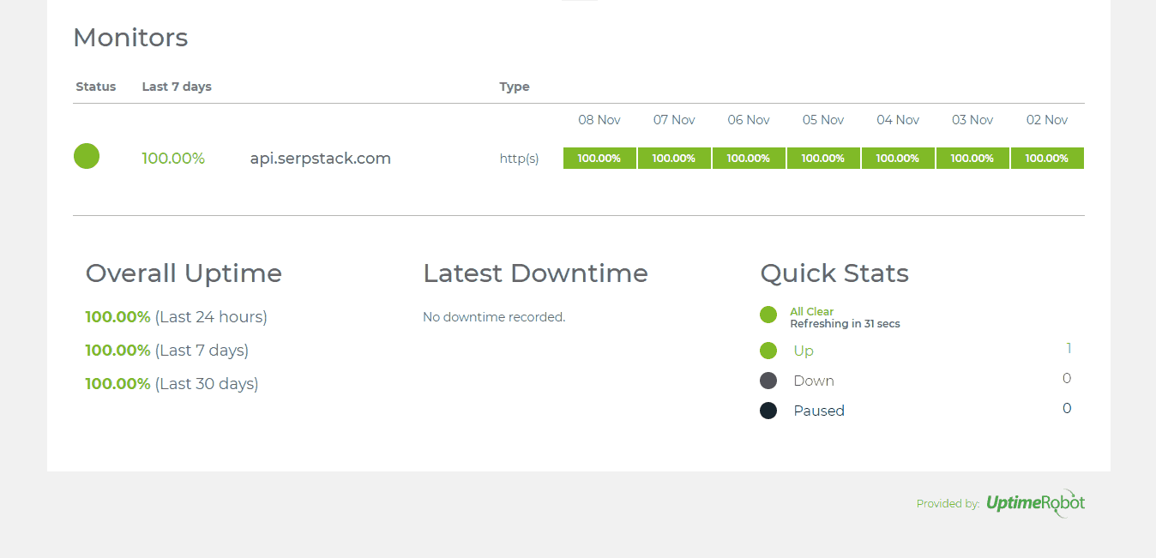Click the No downtime recorded message
The image size is (1156, 558).
click(x=494, y=316)
